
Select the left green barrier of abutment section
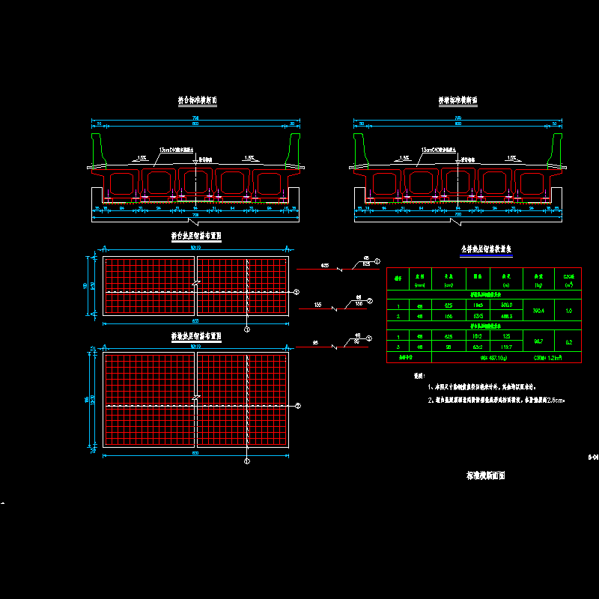(x=98, y=148)
